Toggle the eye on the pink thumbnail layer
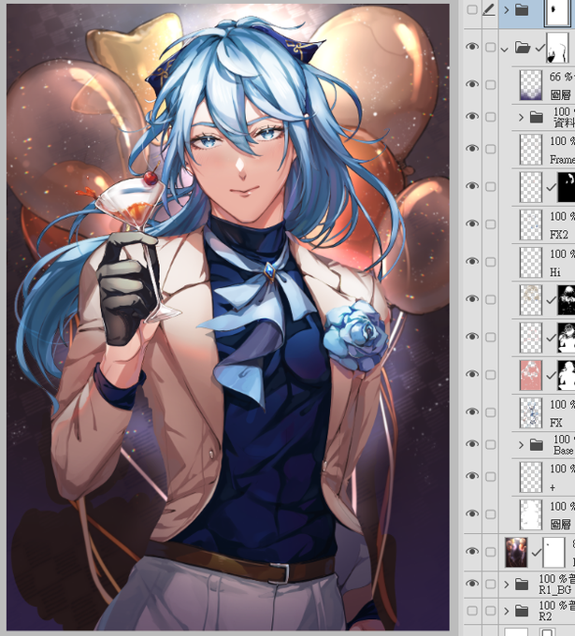This screenshot has height=636, width=575. click(472, 374)
